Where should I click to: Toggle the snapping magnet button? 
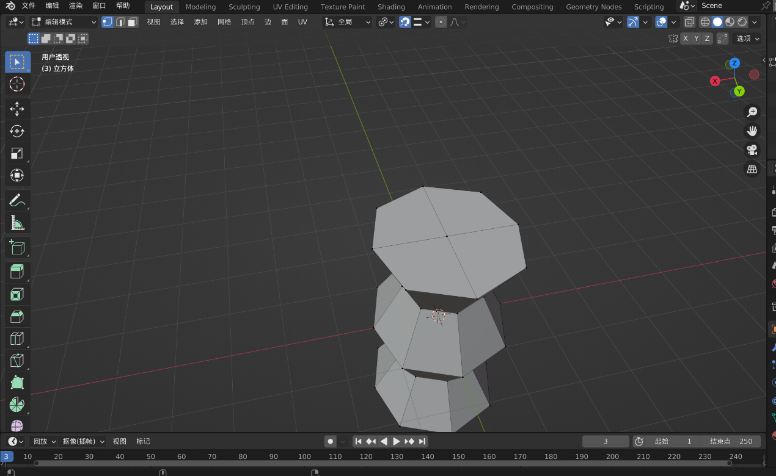click(404, 22)
